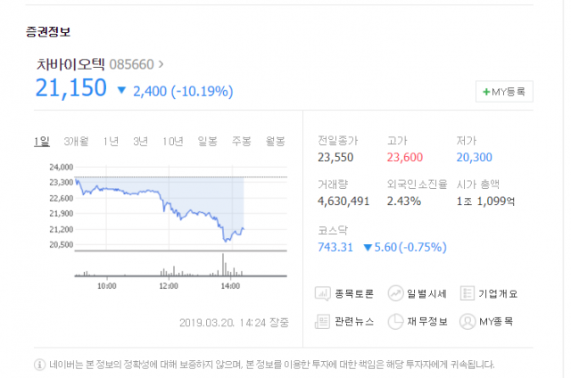Click the 관련뉴스 newspaper icon
This screenshot has width=571, height=378.
tap(322, 322)
